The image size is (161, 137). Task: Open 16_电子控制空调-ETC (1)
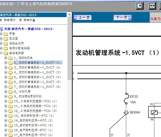point(33,130)
